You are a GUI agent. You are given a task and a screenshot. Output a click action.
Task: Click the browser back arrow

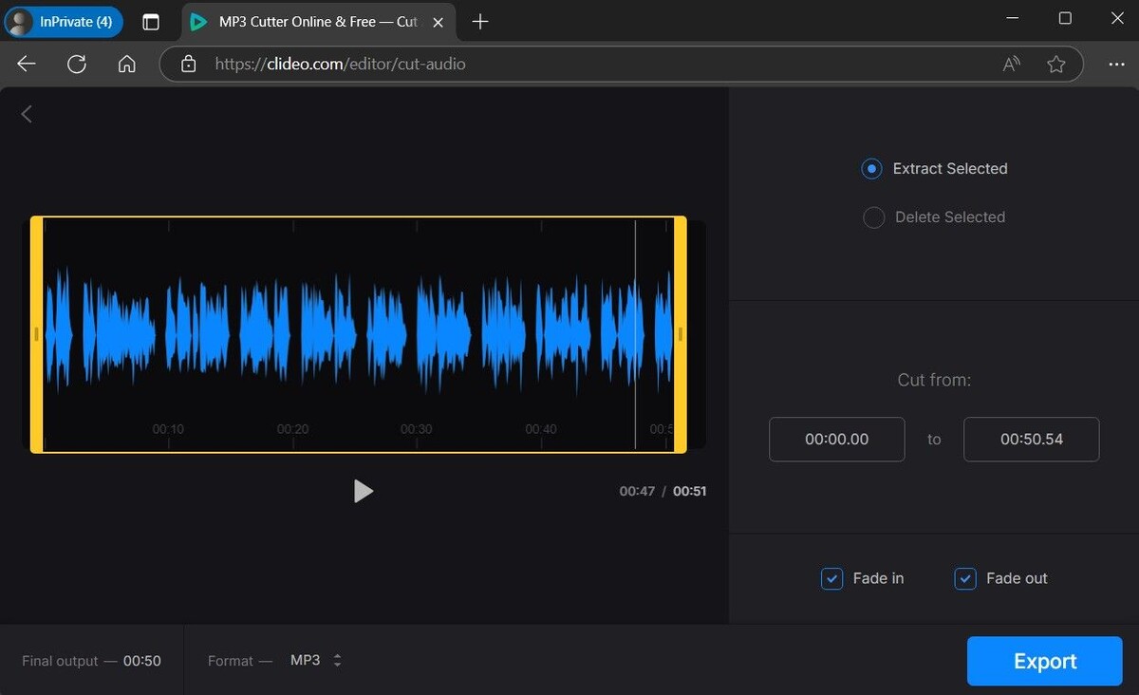pyautogui.click(x=27, y=64)
